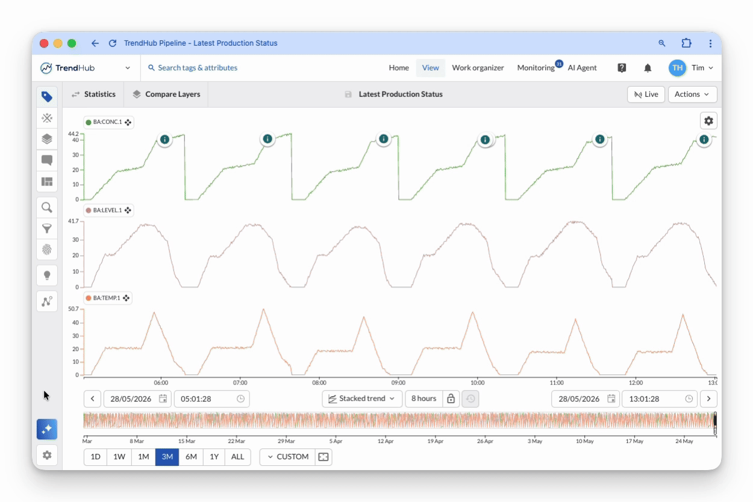Click the save icon beside Latest Production Status
This screenshot has height=502, width=753.
348,95
